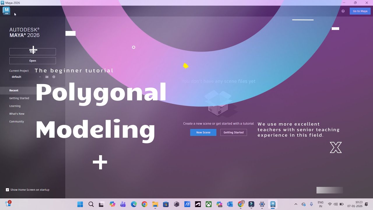Screen dimensions: 373x210
Task: Click the ENG IN language indicator
Action: point(321,204)
